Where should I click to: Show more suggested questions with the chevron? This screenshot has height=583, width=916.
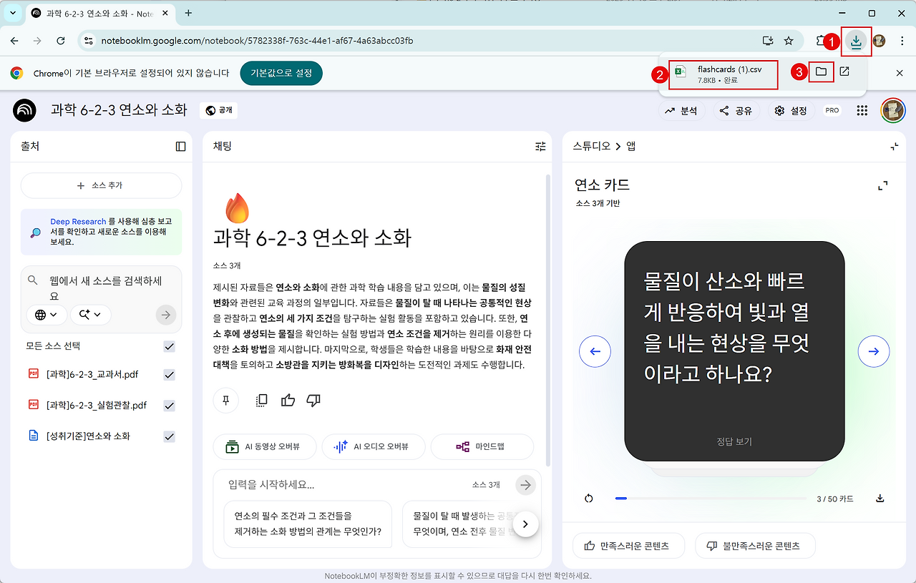click(x=525, y=524)
